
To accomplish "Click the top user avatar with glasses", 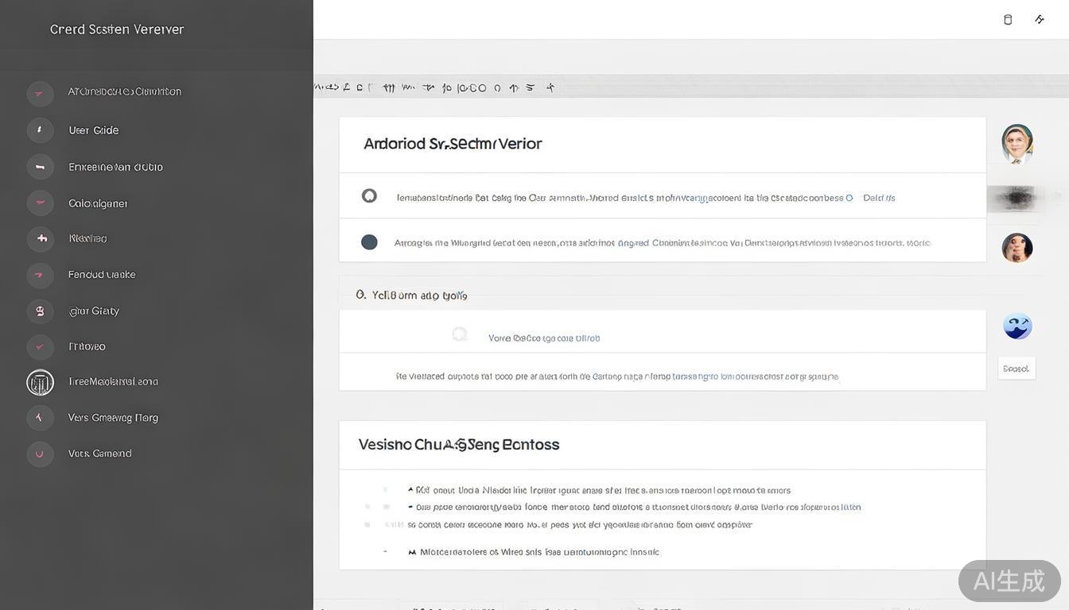I will tap(1017, 143).
